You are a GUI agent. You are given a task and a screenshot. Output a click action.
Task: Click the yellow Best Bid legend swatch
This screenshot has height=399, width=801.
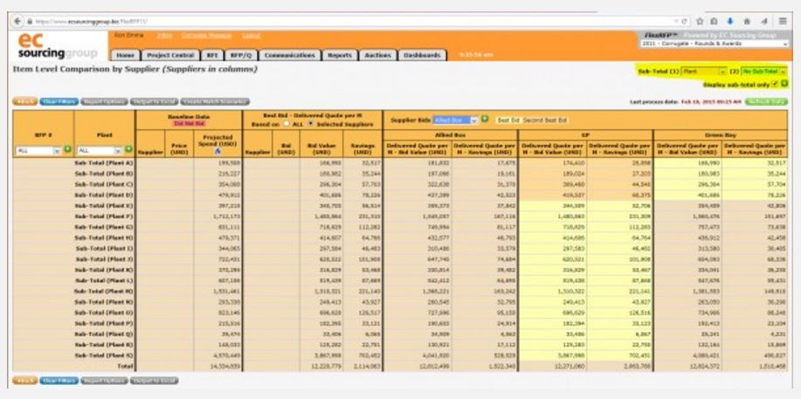(508, 120)
